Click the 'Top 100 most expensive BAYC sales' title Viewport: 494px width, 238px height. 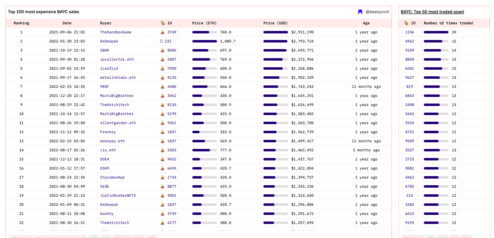[43, 12]
